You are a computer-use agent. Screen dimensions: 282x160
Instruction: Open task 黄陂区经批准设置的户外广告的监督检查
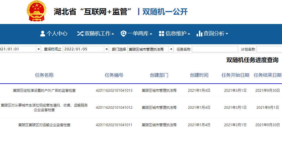[x=44, y=91]
